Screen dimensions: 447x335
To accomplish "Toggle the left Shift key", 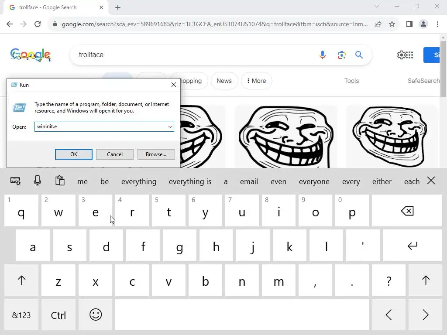I will click(x=21, y=280).
